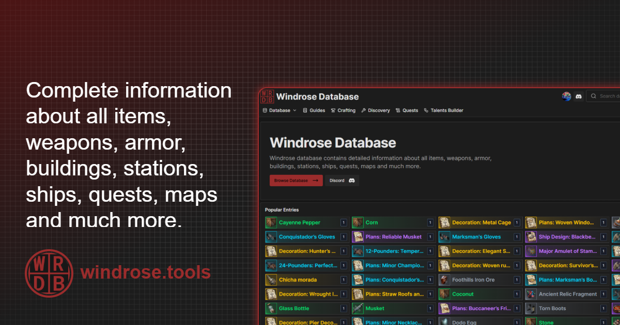620x325 pixels.
Task: Open the Decoration: Woven ru... entry
Action: 479,266
